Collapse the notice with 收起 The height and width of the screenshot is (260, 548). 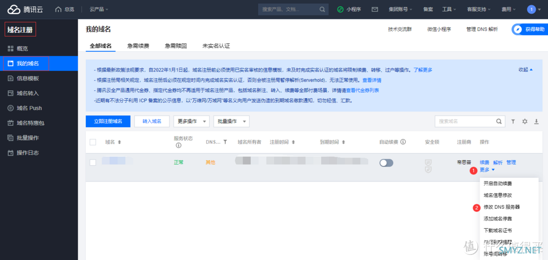[x=526, y=69]
